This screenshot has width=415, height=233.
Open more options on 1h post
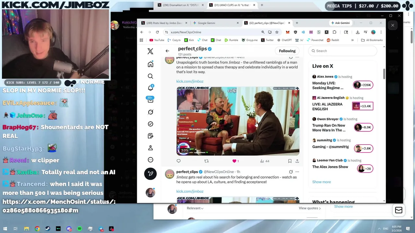297,172
